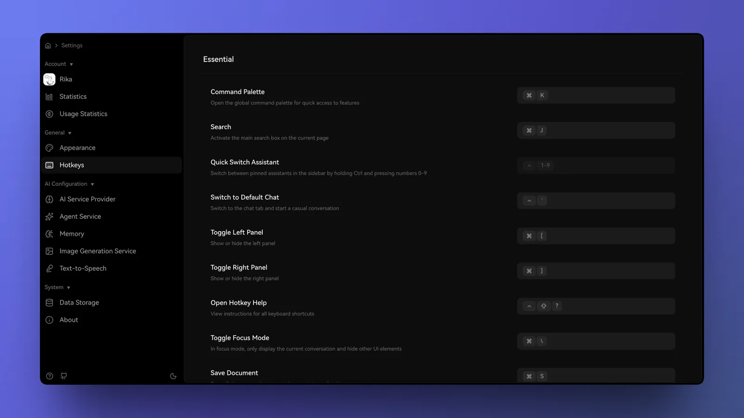
Task: Click the GitHub icon in sidebar footer
Action: (x=64, y=376)
